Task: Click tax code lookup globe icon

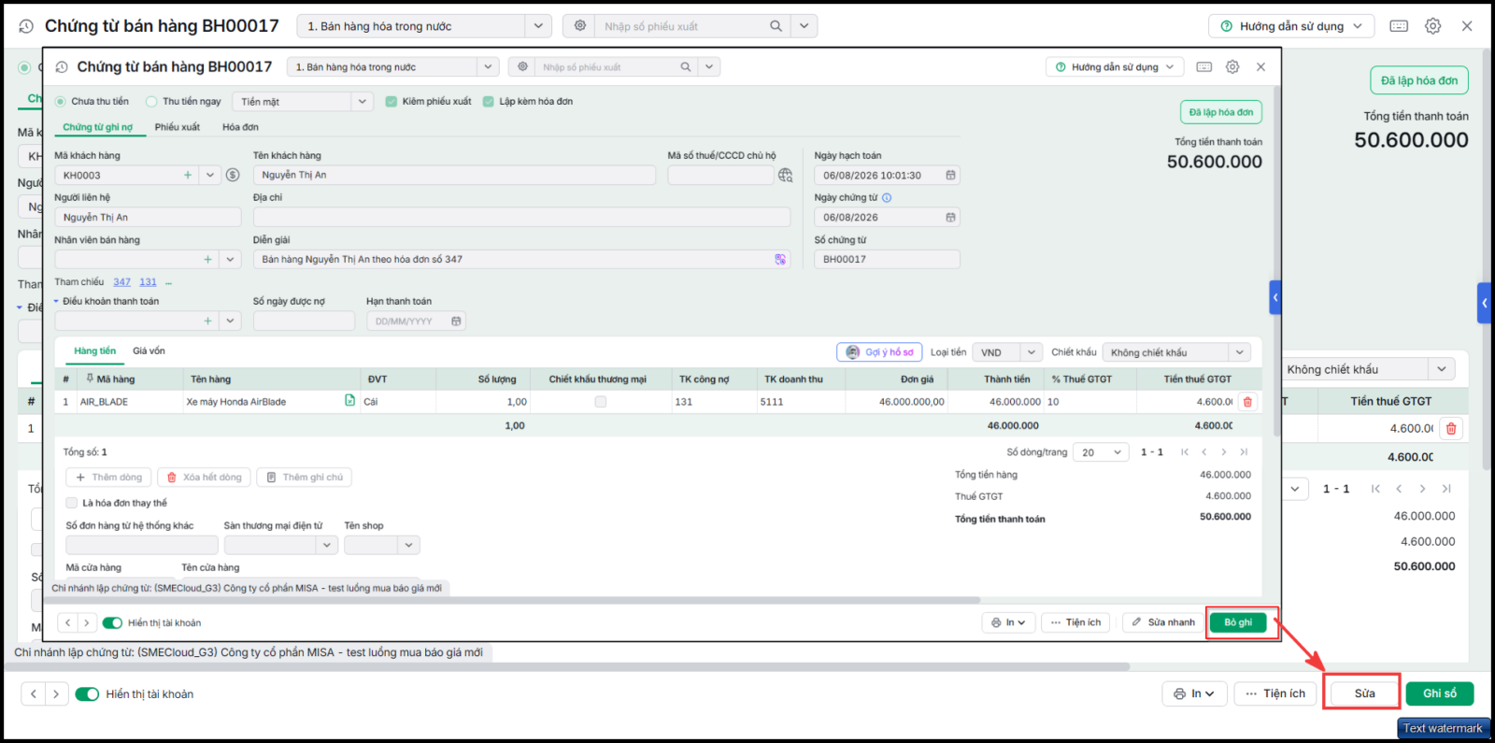Action: point(785,175)
